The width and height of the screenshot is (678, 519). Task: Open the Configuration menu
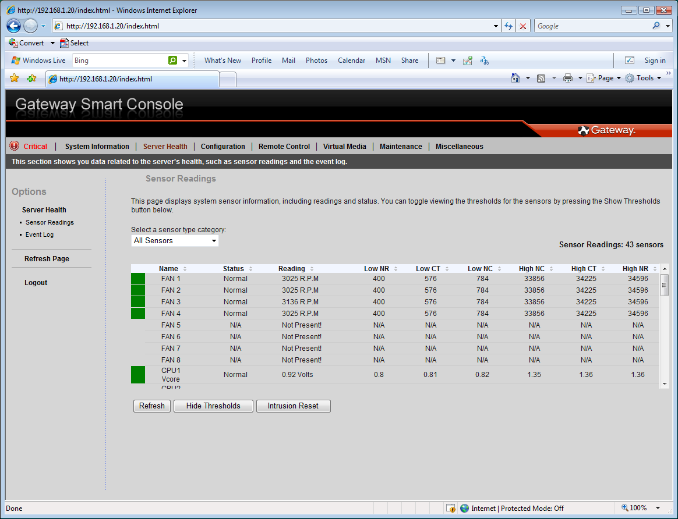point(223,147)
